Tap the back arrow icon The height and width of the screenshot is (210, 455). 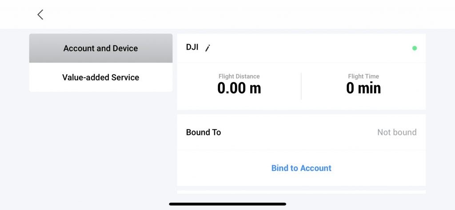point(40,15)
